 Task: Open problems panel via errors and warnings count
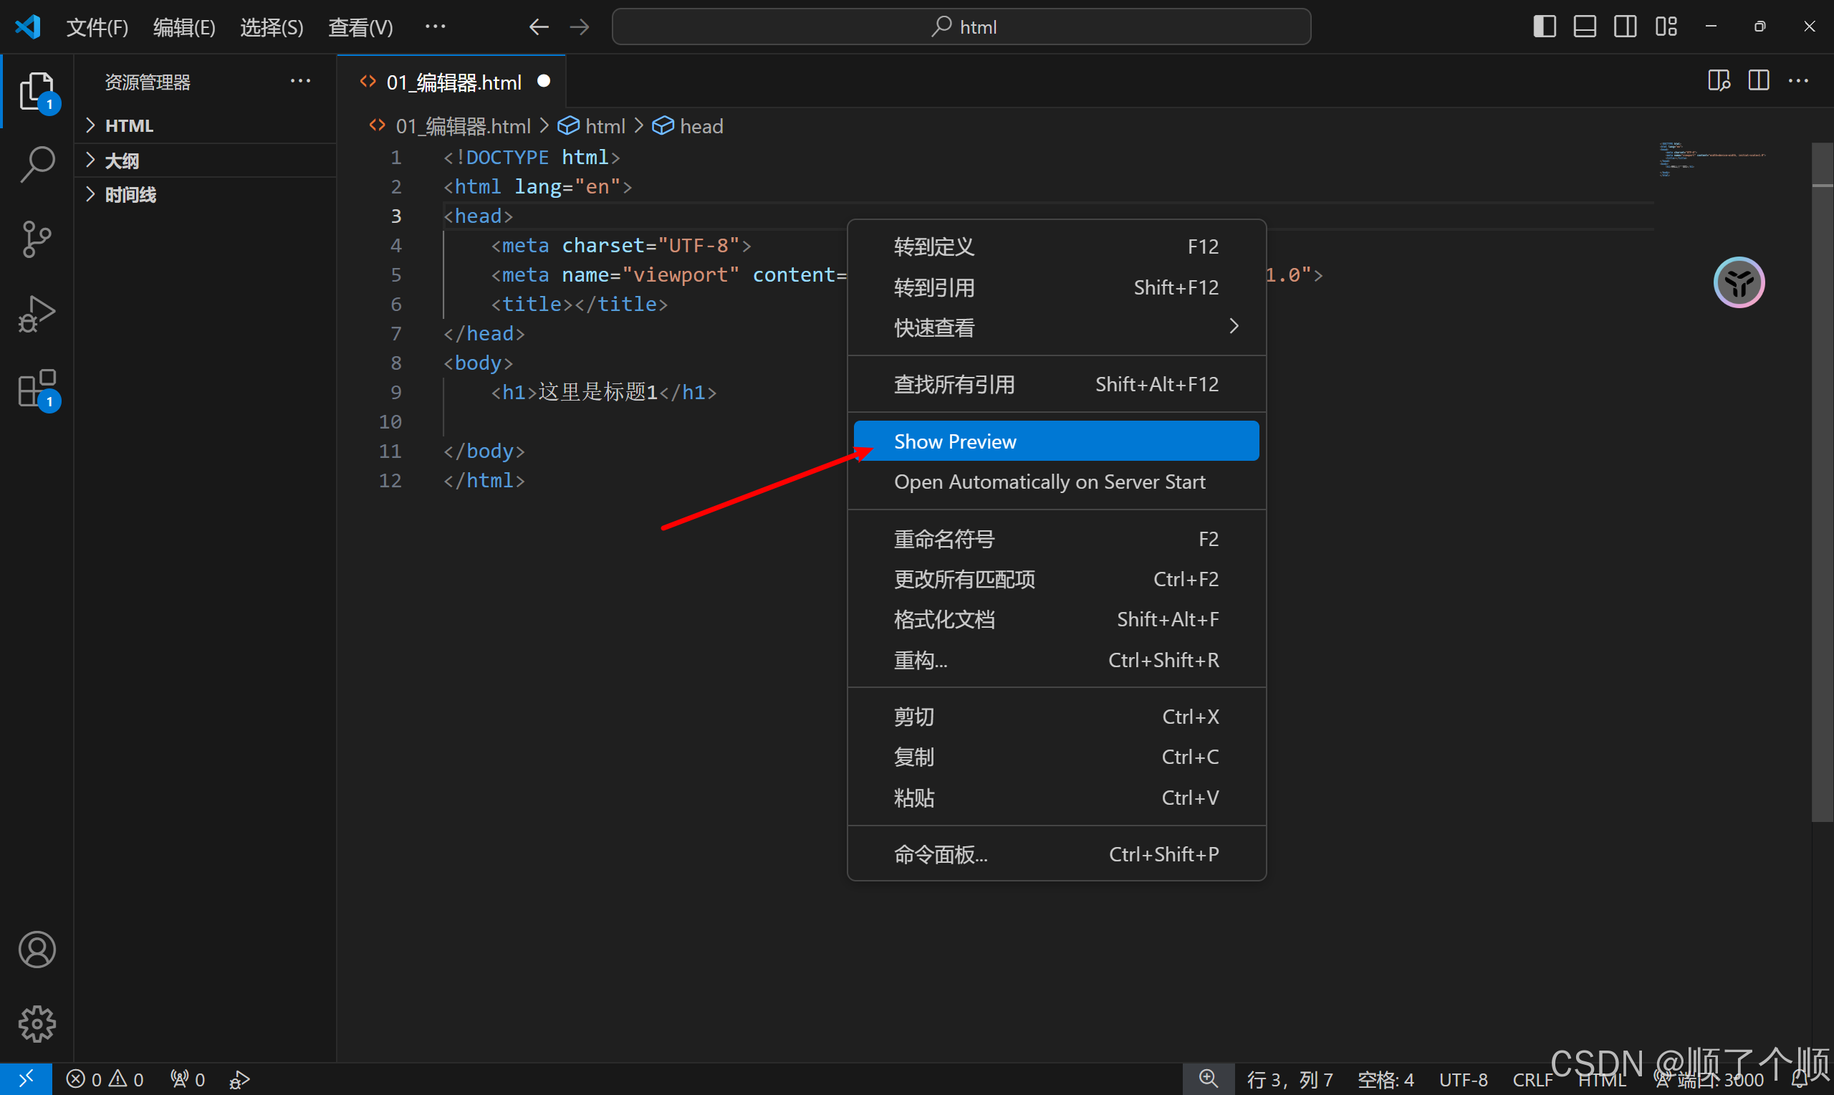point(105,1079)
